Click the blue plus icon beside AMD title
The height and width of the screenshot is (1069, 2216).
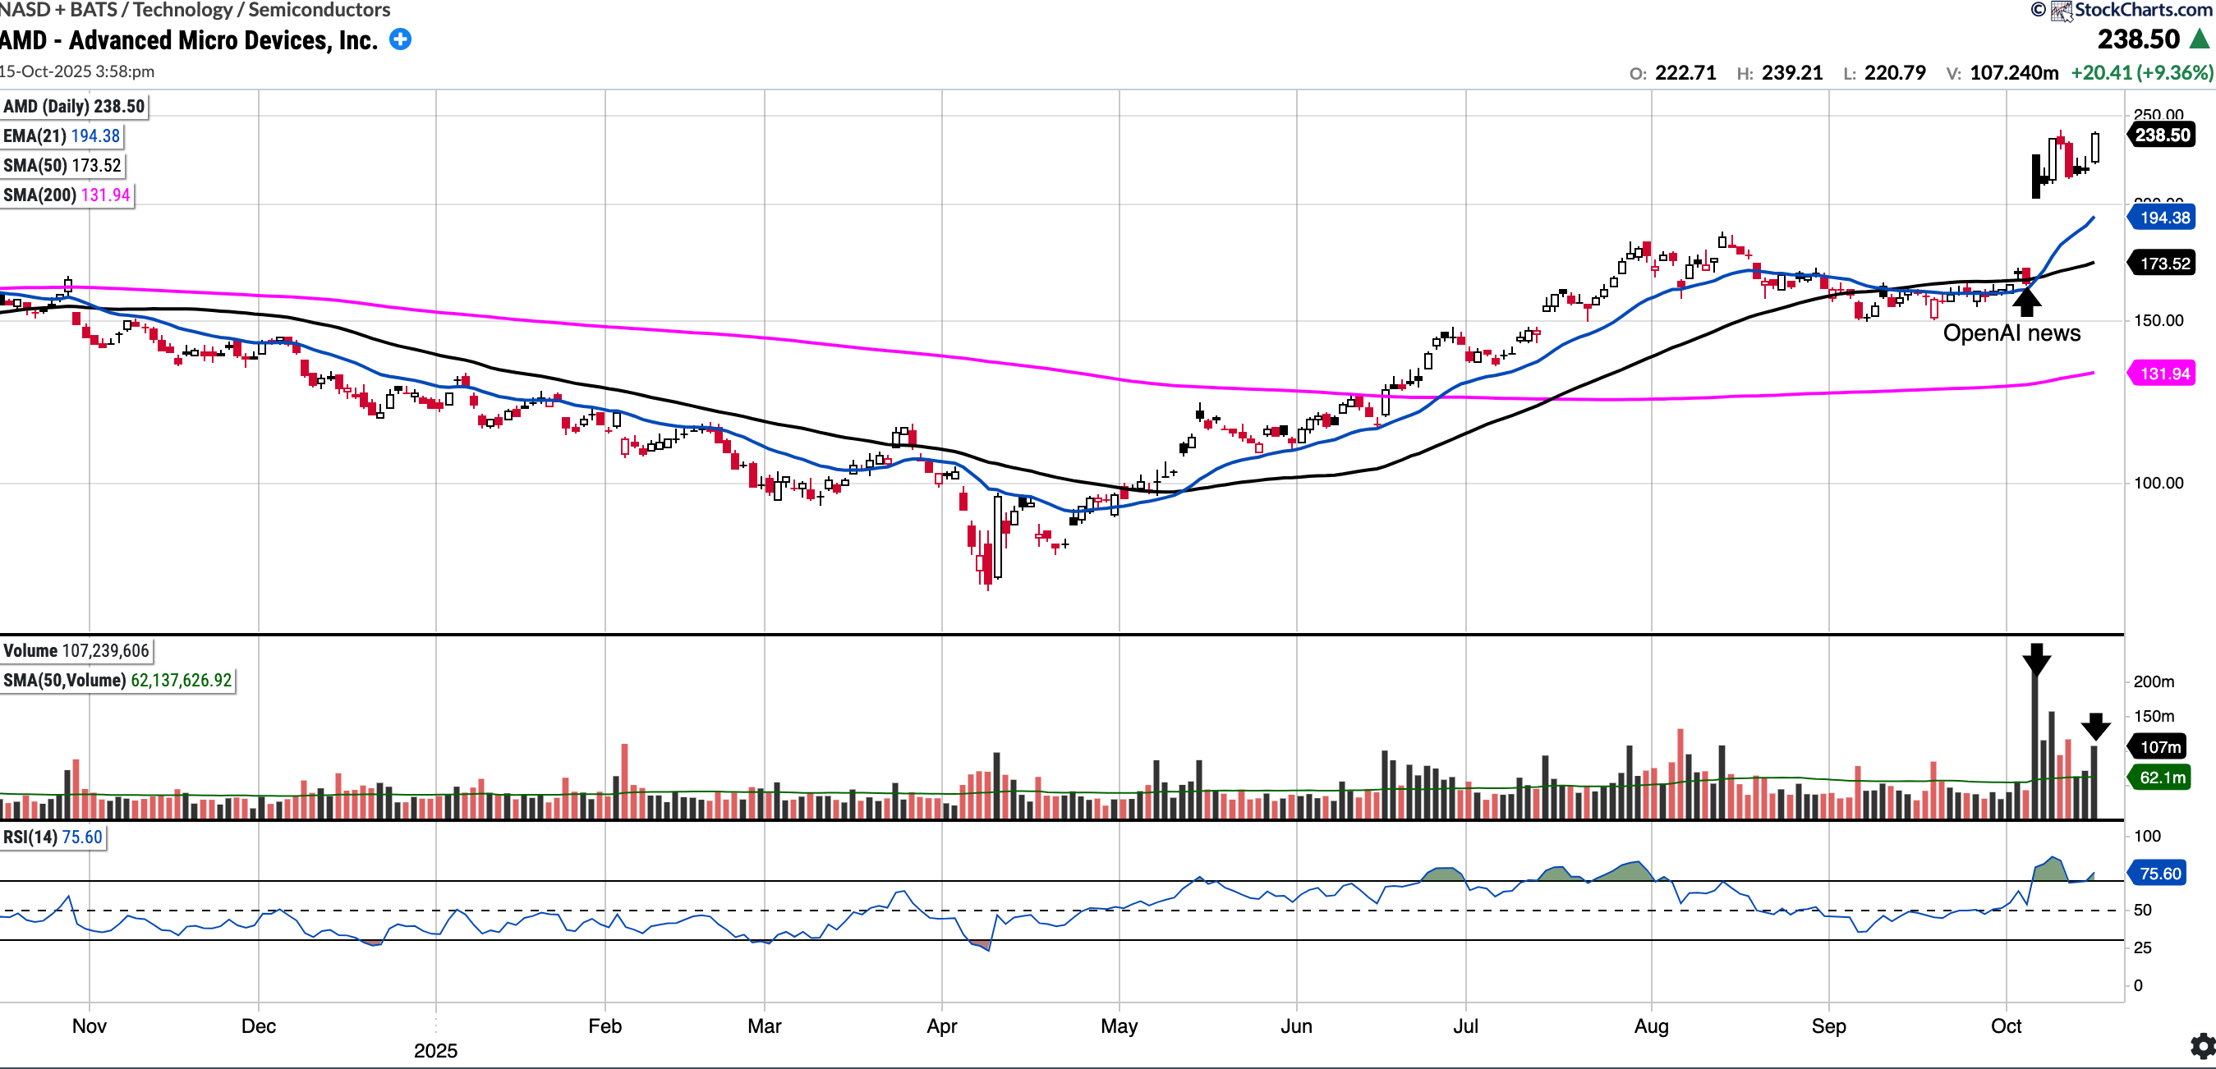[x=400, y=39]
